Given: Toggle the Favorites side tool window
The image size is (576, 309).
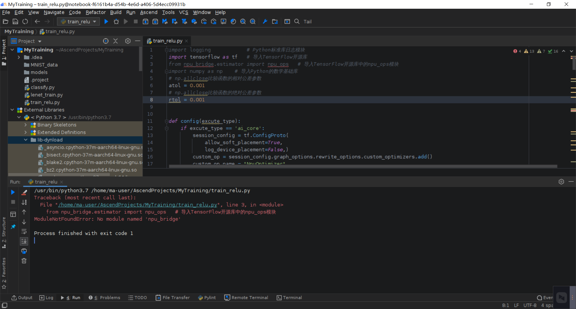Looking at the screenshot, I should click(x=4, y=273).
